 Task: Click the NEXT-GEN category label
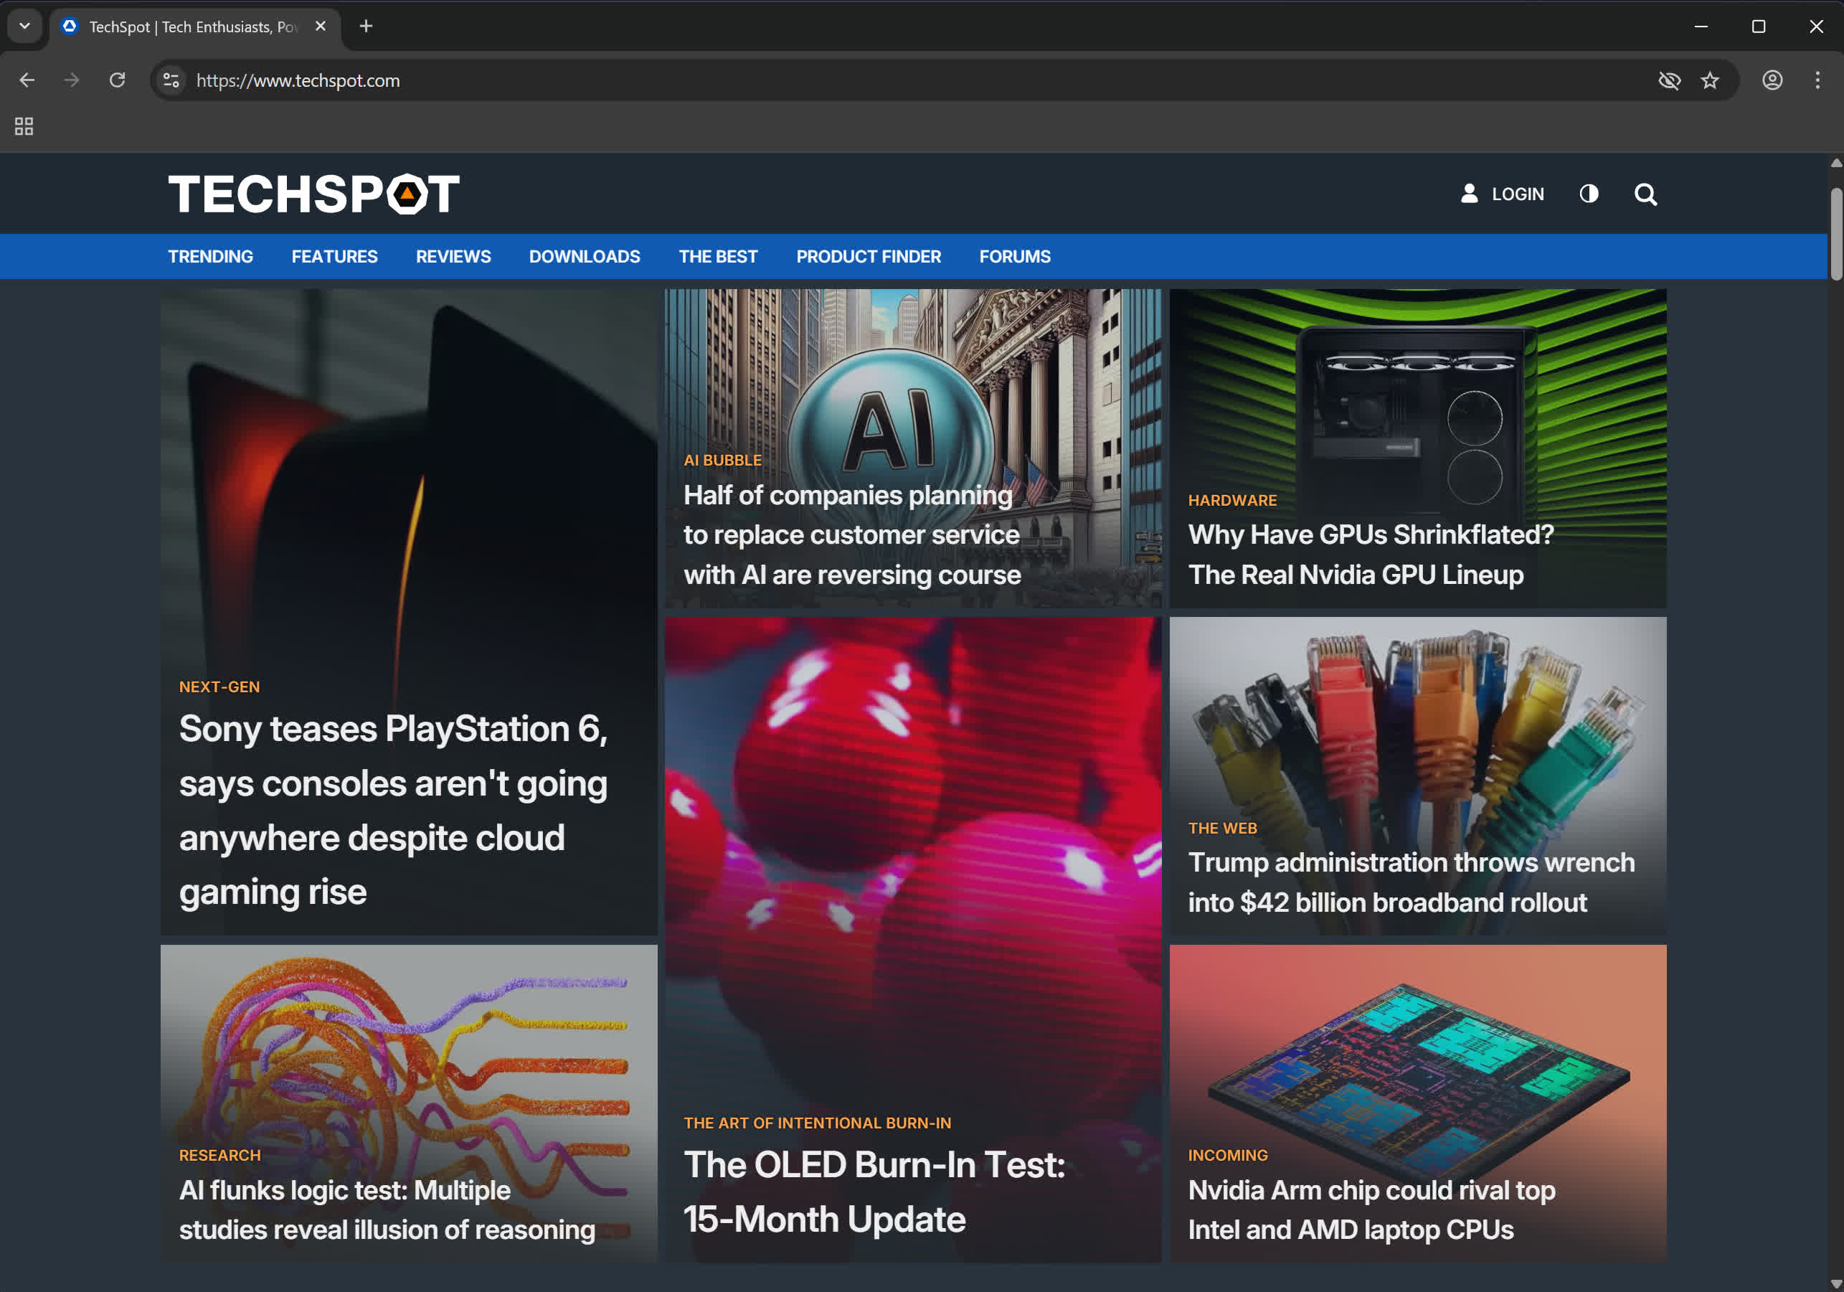click(219, 687)
